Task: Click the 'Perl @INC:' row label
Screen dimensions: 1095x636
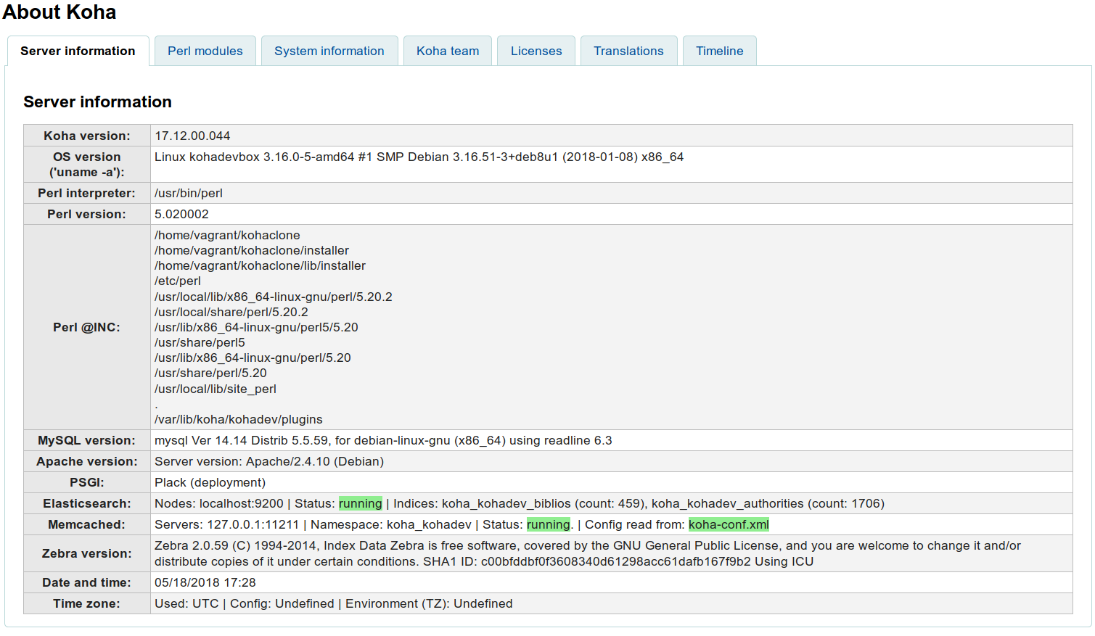Action: pos(87,327)
